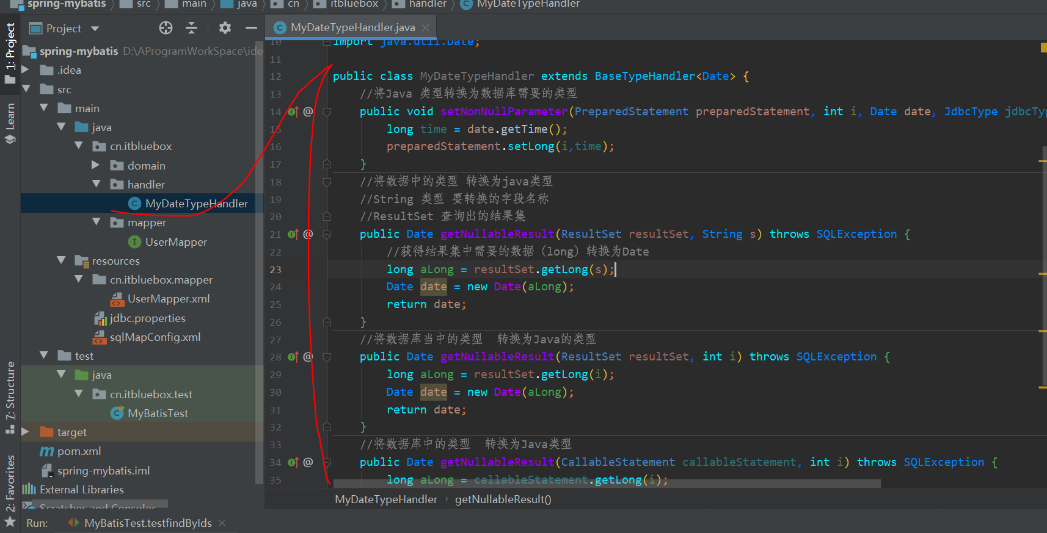Close the MyBatisTest.testfindByIds run tab

[222, 523]
